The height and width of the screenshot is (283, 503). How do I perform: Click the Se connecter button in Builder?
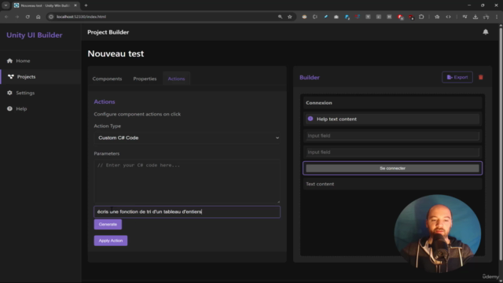coord(392,168)
